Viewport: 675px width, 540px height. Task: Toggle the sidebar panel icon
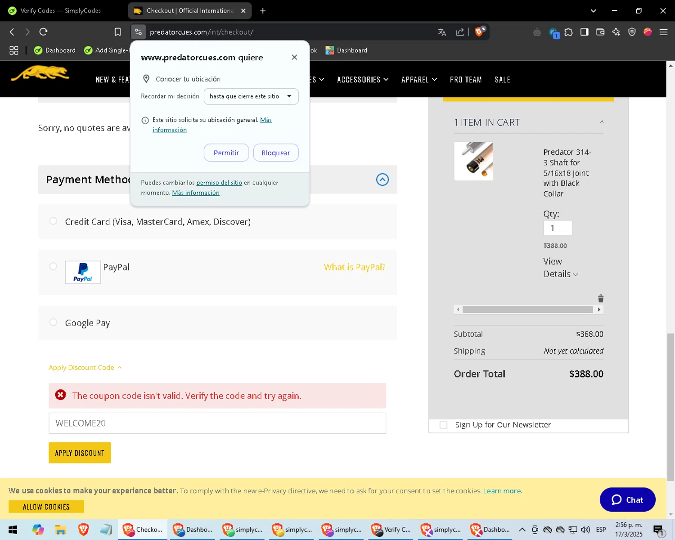585,32
